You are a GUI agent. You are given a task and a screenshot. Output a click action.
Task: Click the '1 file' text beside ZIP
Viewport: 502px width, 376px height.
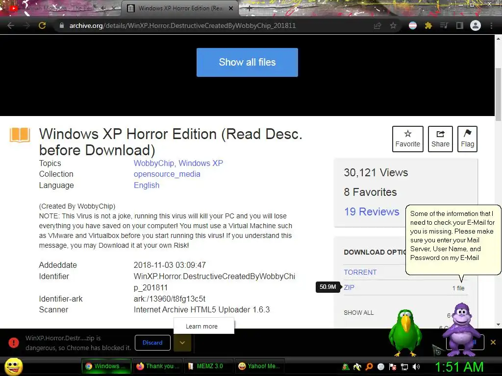[x=458, y=288]
